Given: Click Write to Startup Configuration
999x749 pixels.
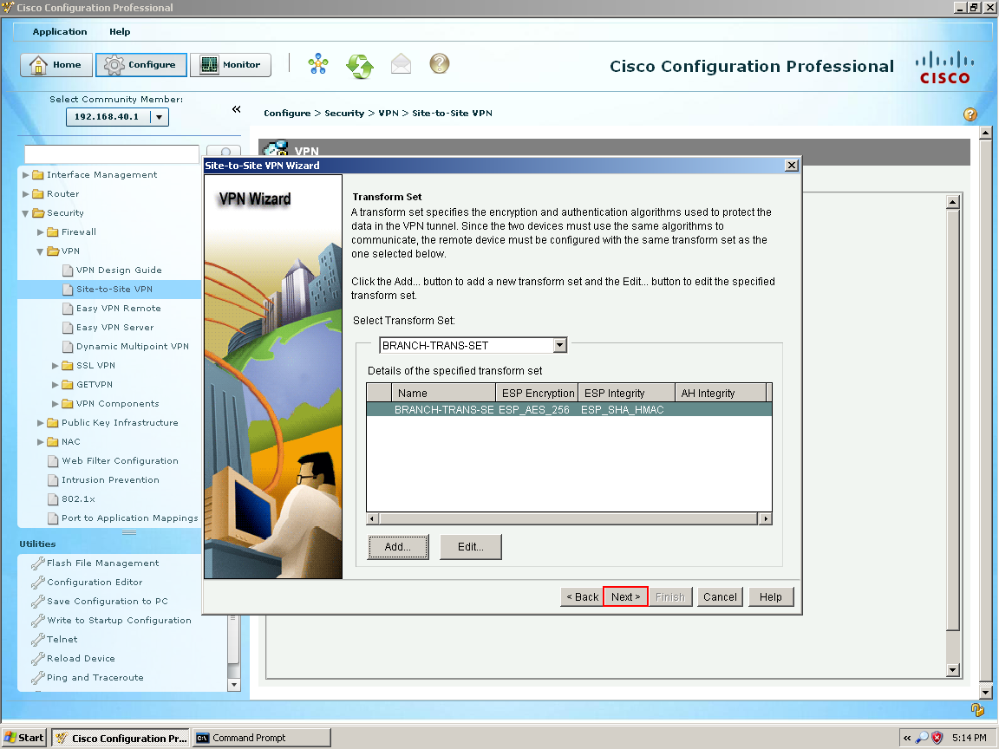Looking at the screenshot, I should (119, 621).
